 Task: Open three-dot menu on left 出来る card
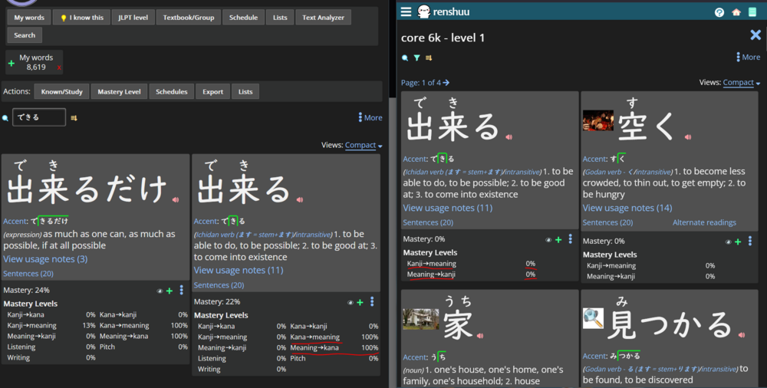coord(372,301)
